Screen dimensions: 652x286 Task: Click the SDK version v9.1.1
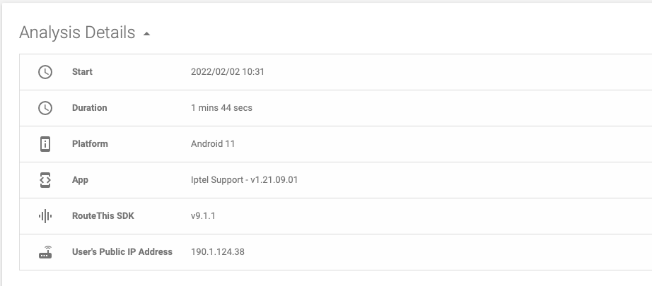203,216
